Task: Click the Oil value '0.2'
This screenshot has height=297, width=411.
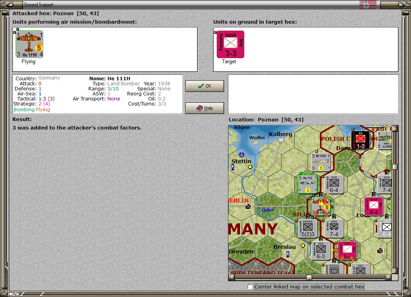Action: (x=162, y=99)
